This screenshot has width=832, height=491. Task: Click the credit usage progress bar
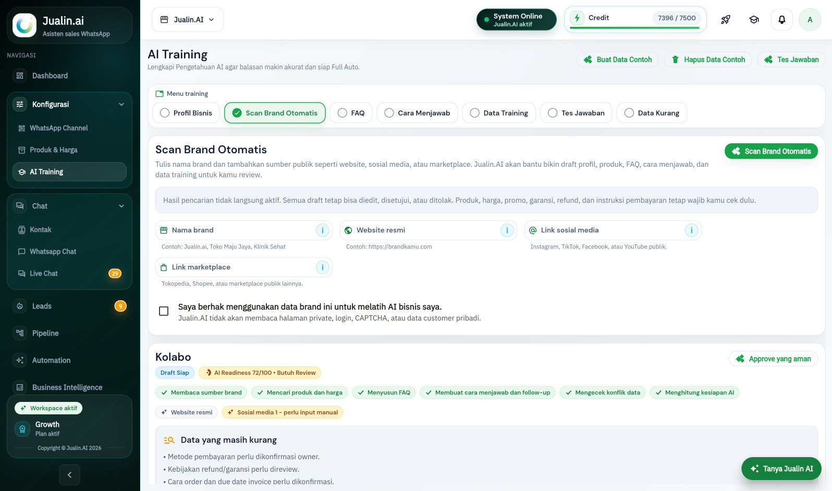635,28
